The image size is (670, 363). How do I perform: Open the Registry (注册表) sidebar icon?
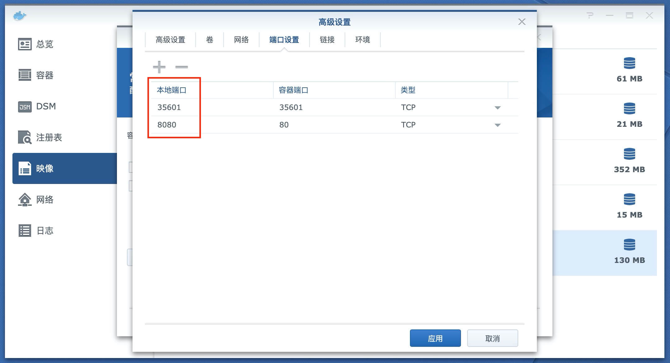[x=25, y=137]
